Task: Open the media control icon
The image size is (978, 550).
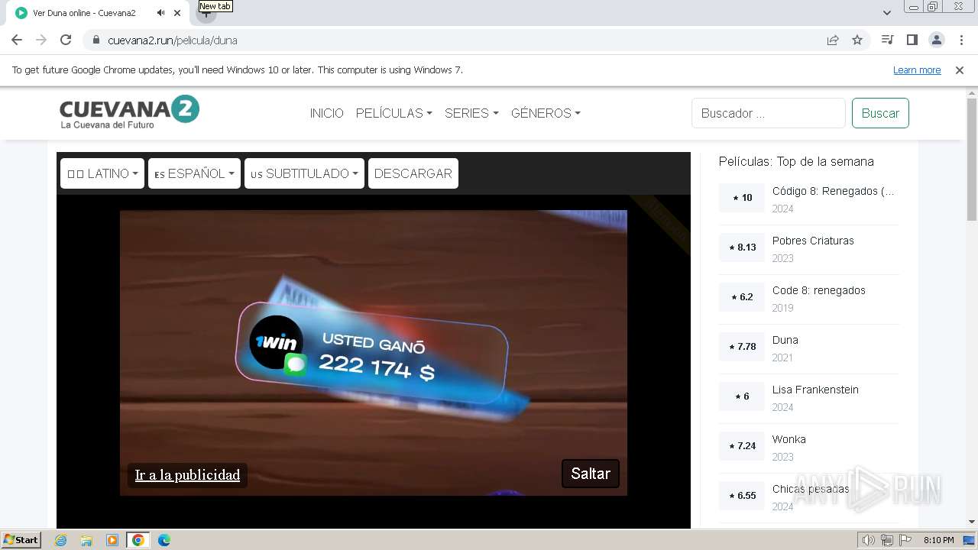Action: pyautogui.click(x=888, y=40)
